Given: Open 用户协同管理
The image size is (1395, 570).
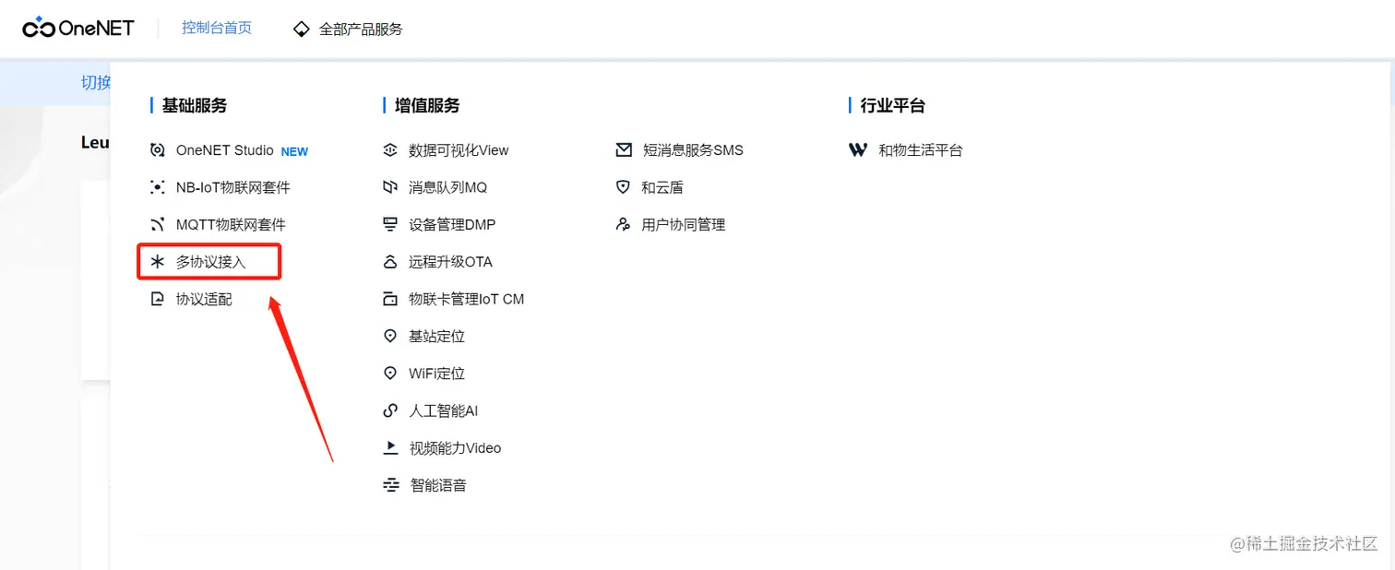Looking at the screenshot, I should (x=683, y=224).
